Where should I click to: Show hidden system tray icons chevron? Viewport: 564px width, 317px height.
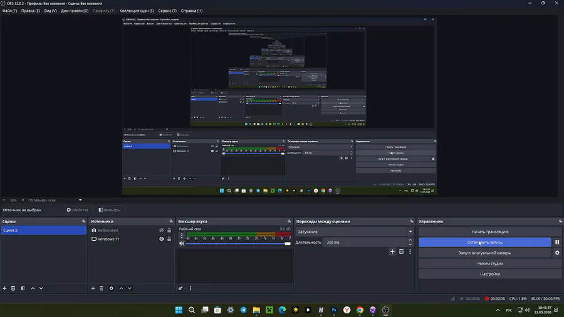point(498,310)
